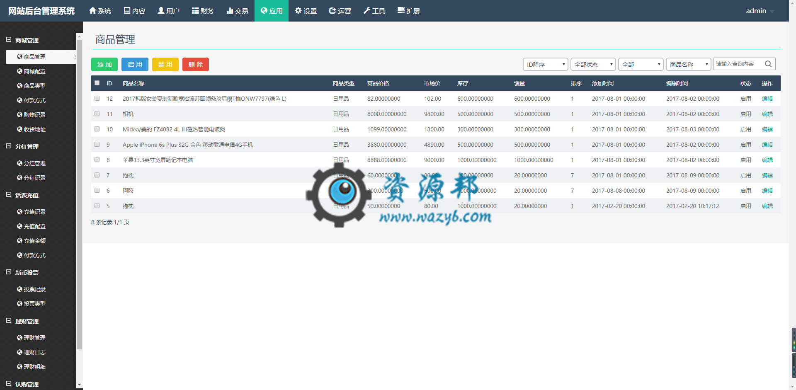Click globe icon beside 理财日志
This screenshot has height=390, width=796.
(19, 352)
